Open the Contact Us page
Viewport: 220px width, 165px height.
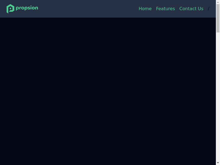pos(191,9)
